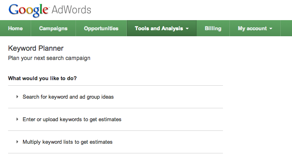Click the AdWords wordmark text

click(x=71, y=10)
